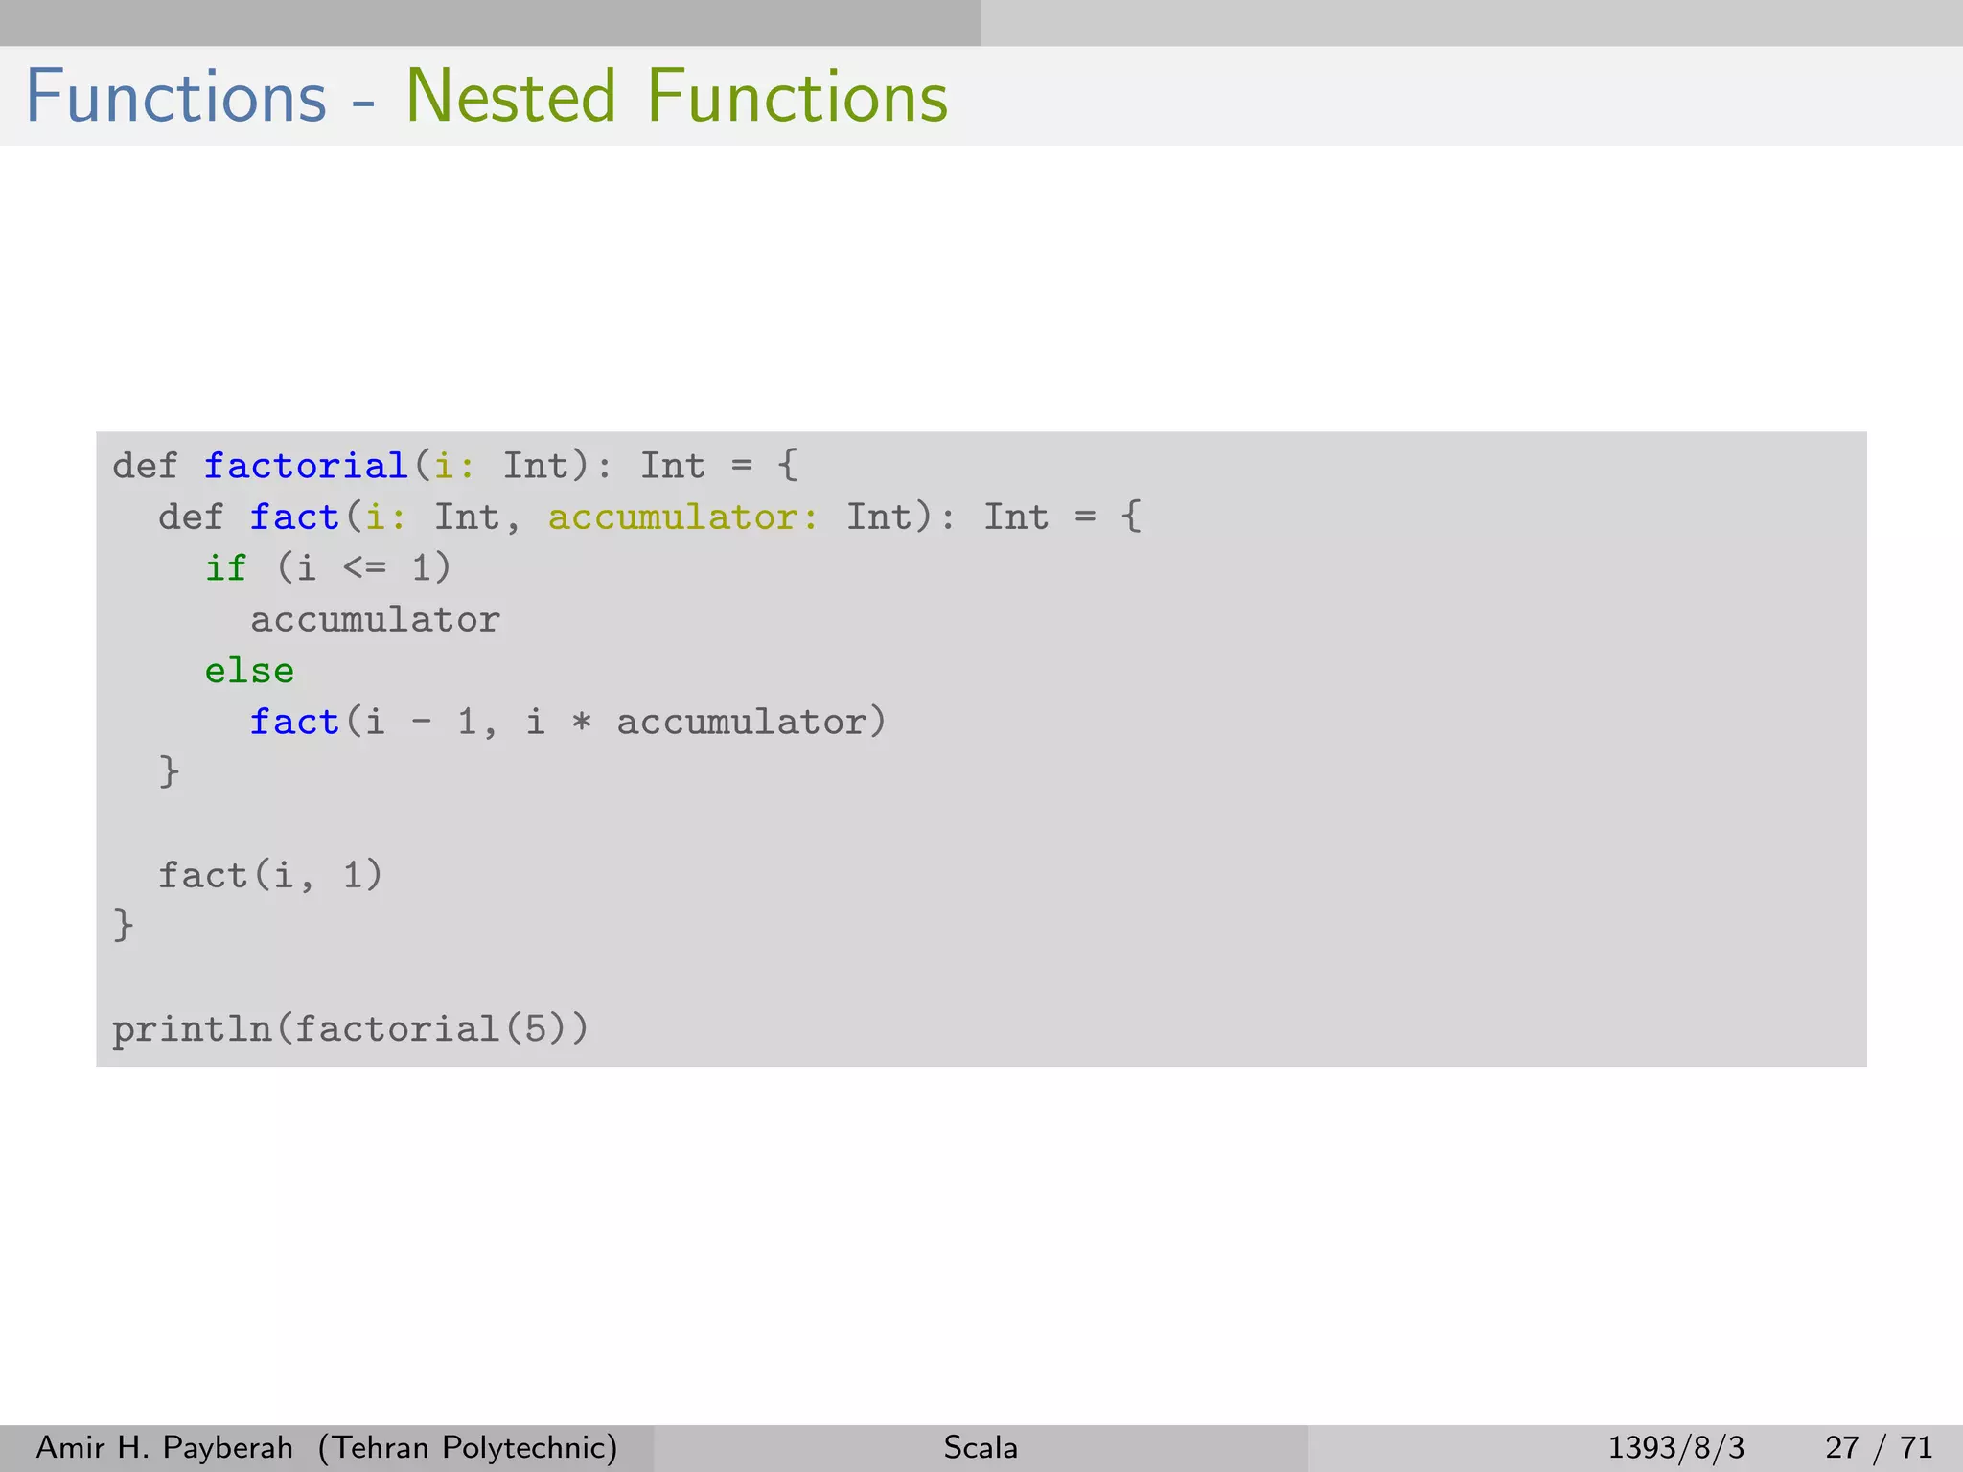Screen dimensions: 1963x1472
Task: Select the 'def factorial(i: Int): Int = {' line
Action: 455,466
